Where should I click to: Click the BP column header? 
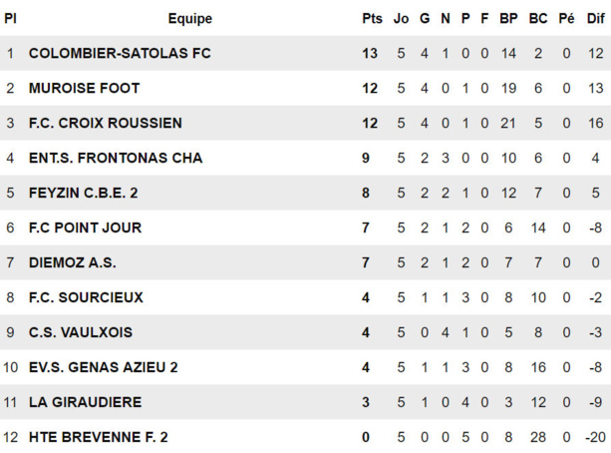coord(508,18)
